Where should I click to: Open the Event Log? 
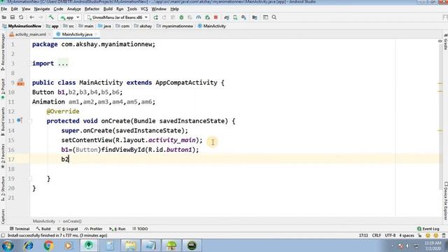[x=428, y=229]
